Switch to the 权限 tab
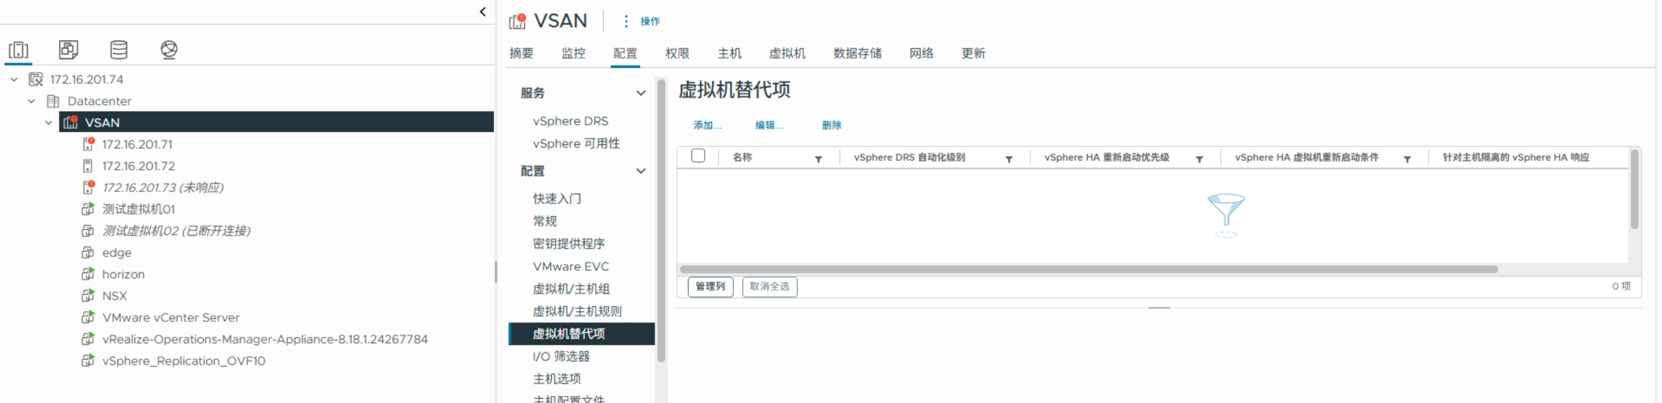Image resolution: width=1662 pixels, height=403 pixels. click(678, 53)
